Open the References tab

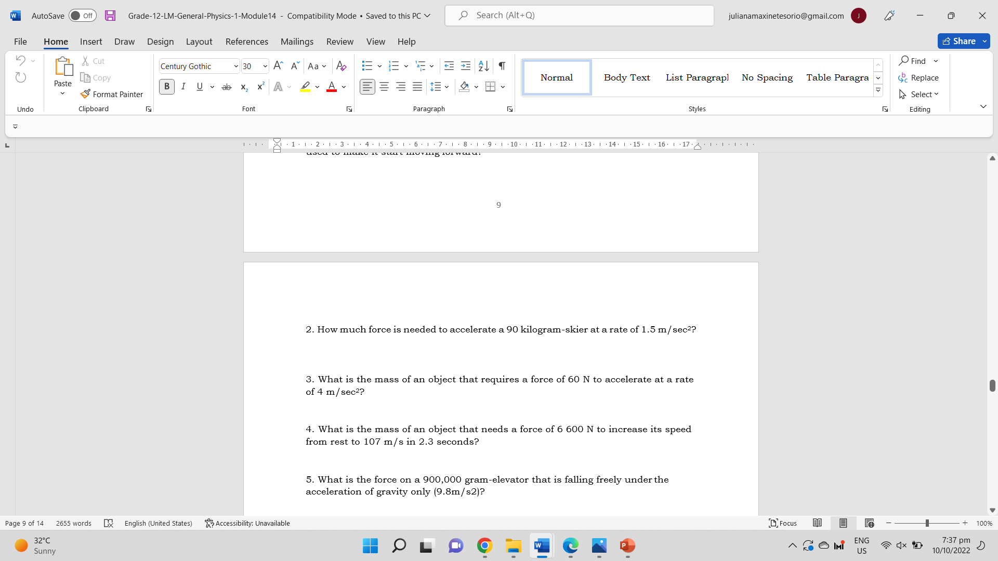(x=246, y=42)
